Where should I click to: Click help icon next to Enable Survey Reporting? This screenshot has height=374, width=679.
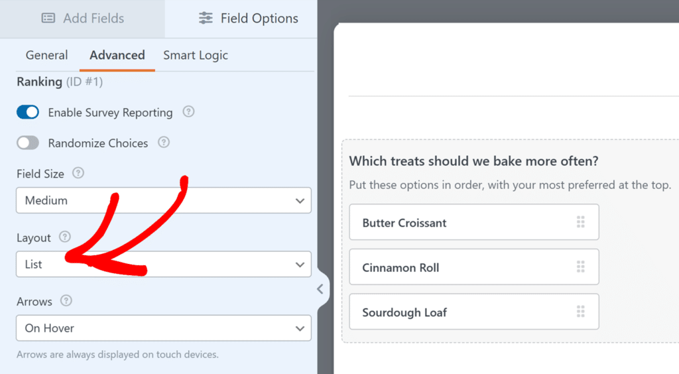coord(188,111)
